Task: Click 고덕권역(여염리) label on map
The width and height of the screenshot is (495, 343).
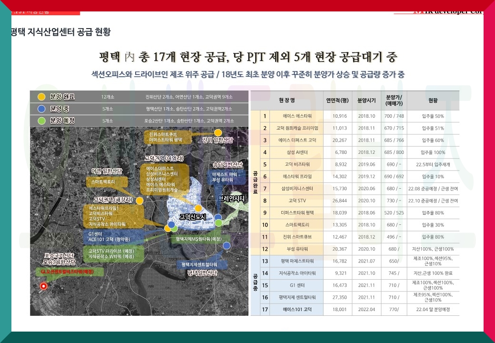Action: (x=164, y=158)
